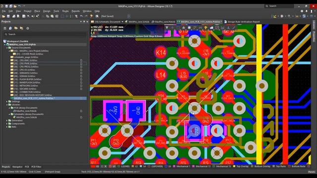
Task: Open the Properties side panel button
Action: (314, 37)
